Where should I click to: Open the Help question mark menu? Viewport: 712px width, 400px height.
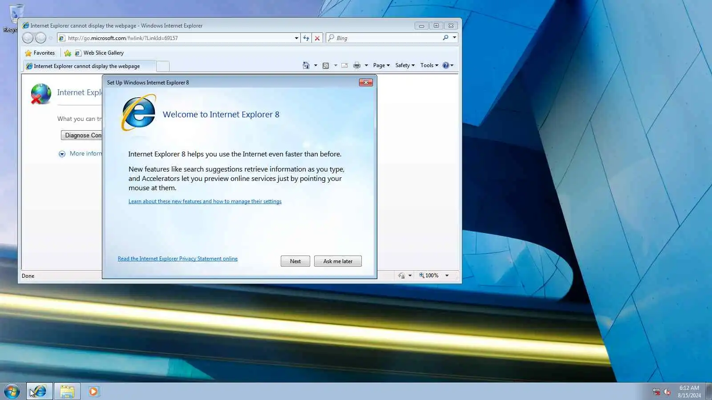point(448,65)
